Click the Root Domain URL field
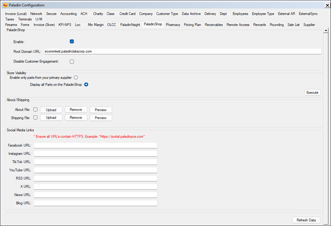This screenshot has height=226, width=331. [x=182, y=51]
